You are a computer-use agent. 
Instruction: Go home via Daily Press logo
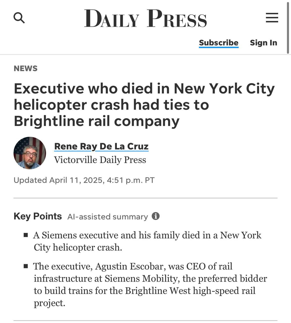point(145,18)
